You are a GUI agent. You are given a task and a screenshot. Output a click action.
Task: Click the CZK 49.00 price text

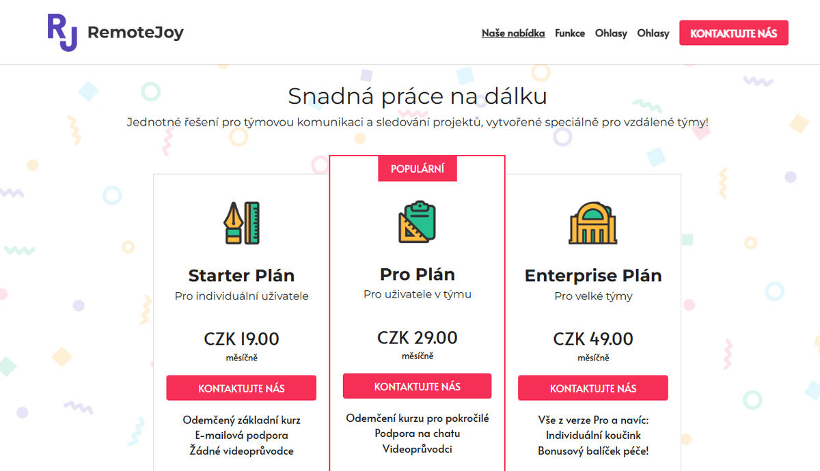click(x=593, y=339)
